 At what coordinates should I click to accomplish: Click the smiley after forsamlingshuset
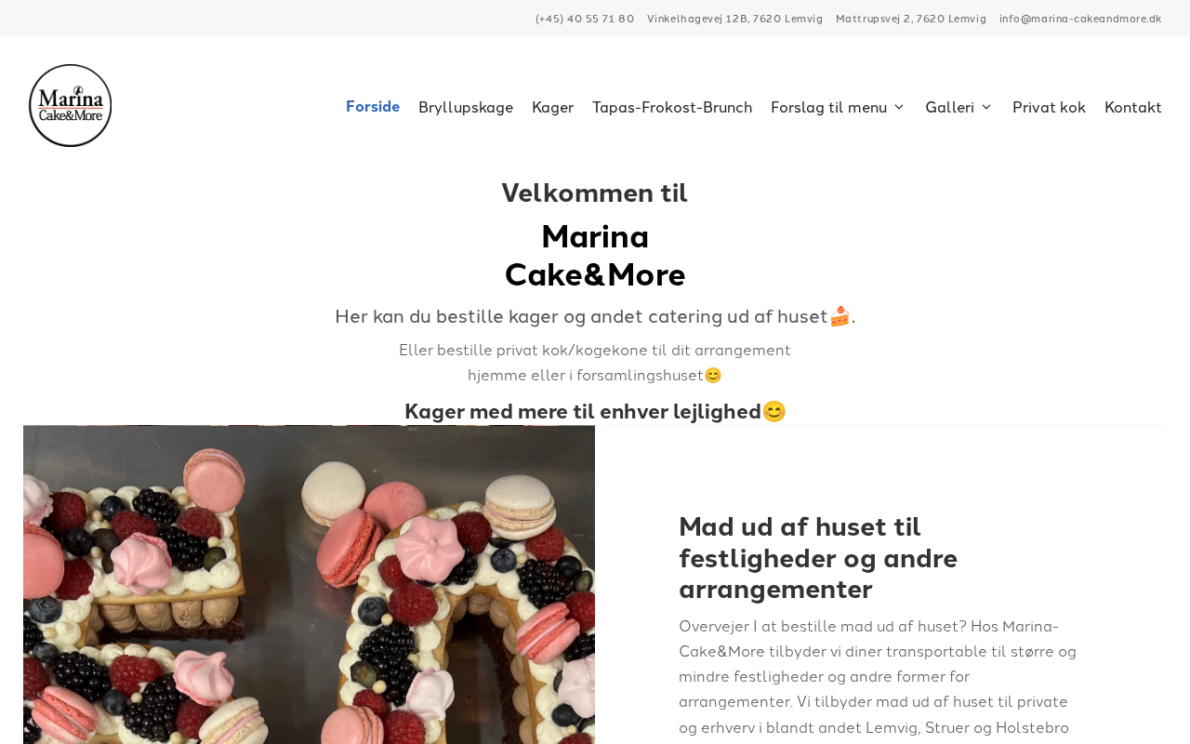click(x=713, y=376)
